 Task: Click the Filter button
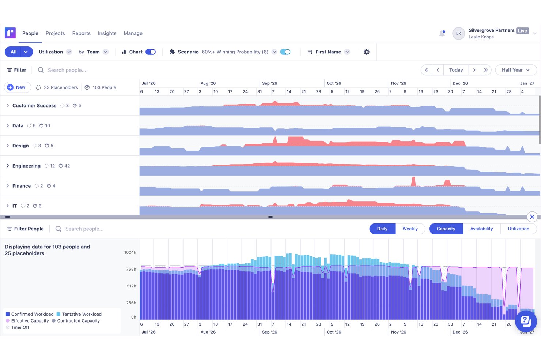pos(17,70)
